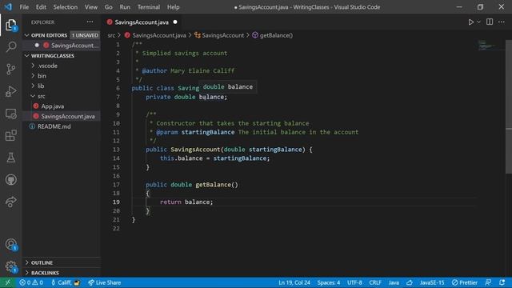
Task: Expand the bin folder
Action: tap(42, 76)
